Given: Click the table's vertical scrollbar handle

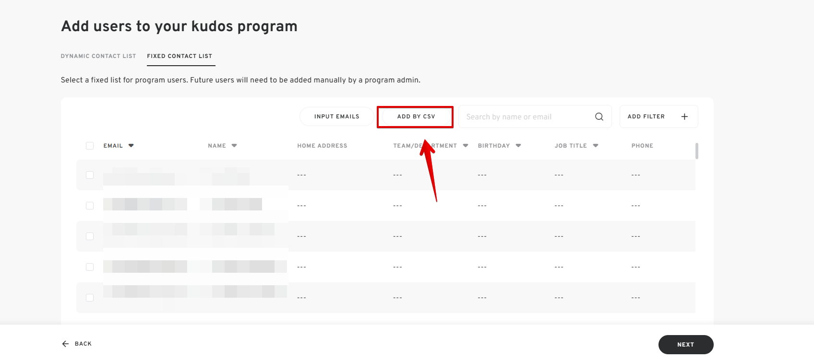Looking at the screenshot, I should [696, 151].
